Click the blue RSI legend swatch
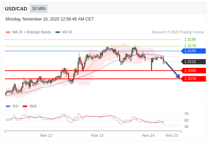 click(8, 106)
